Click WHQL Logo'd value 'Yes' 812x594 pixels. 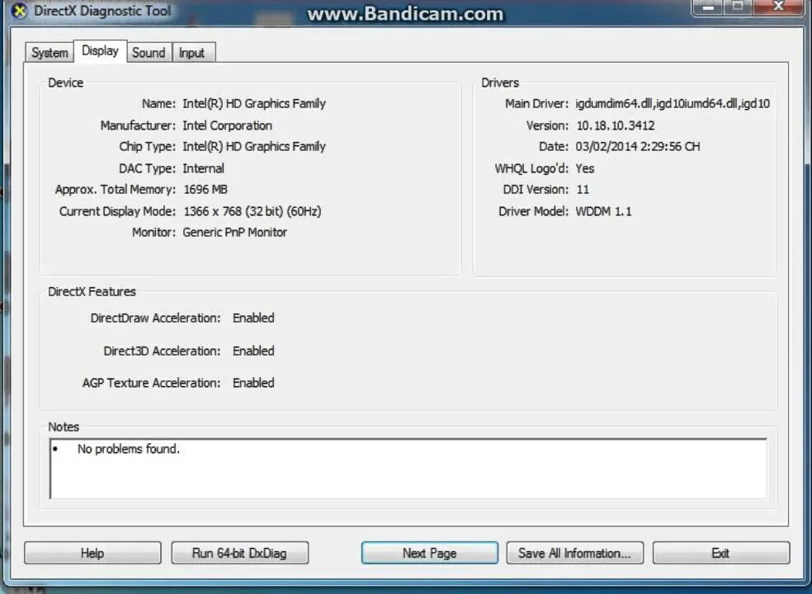pyautogui.click(x=585, y=168)
